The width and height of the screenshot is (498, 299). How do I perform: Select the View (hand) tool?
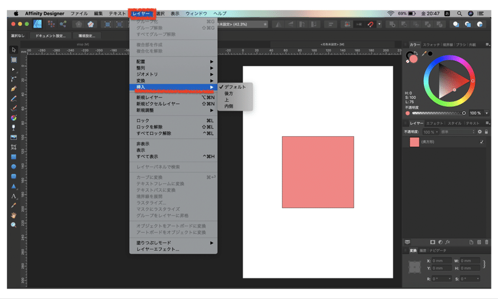(14, 215)
